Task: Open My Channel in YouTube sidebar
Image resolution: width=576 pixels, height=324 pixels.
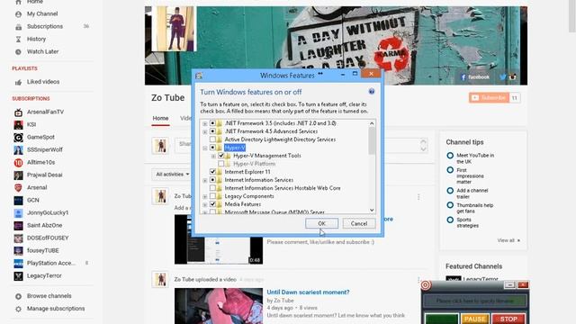Action: coord(42,14)
